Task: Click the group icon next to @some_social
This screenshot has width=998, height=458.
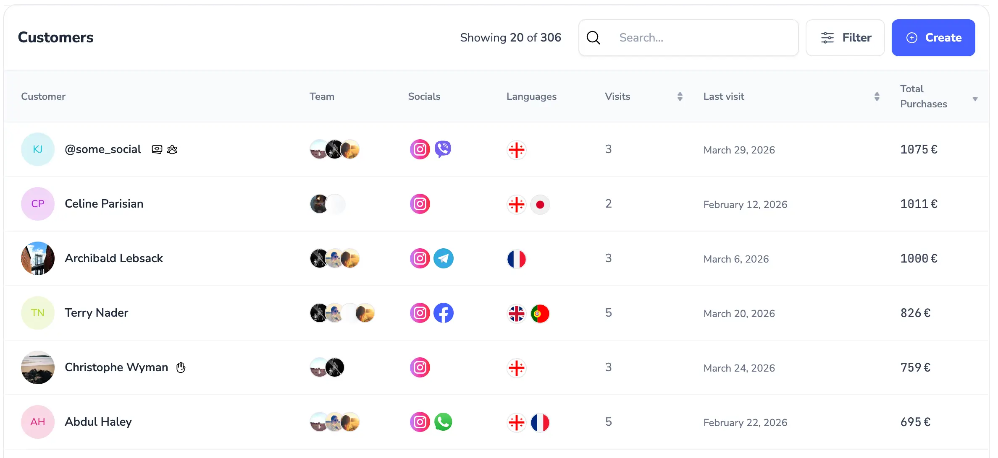Action: pyautogui.click(x=173, y=149)
